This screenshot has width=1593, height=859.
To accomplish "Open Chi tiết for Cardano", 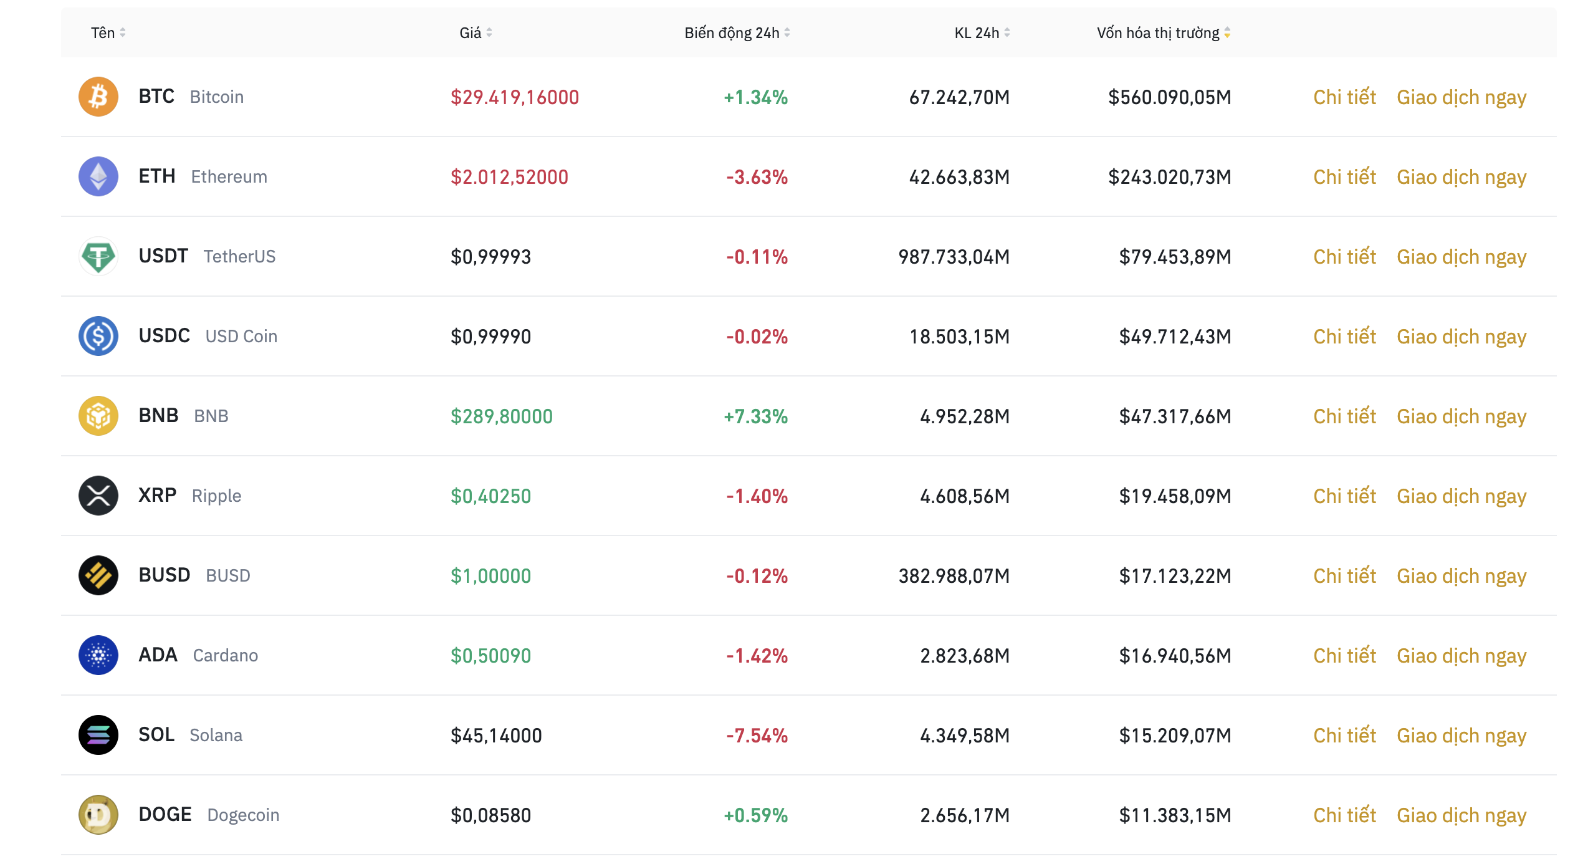I will (1344, 656).
